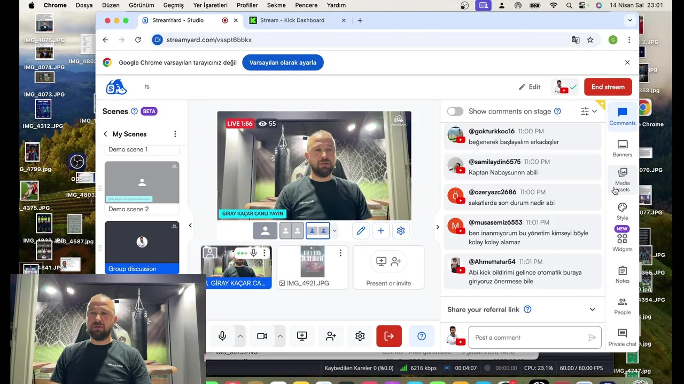
Task: Open a new Chrome tab
Action: click(360, 20)
